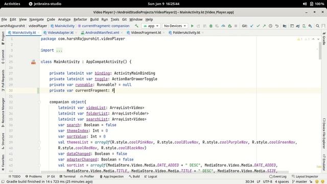Start debugging with the bug icon
This screenshot has height=184, width=327.
coord(211,26)
